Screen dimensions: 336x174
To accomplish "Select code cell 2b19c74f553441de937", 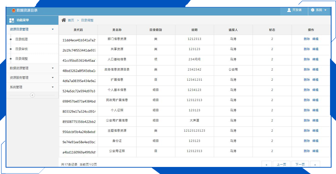I will (79, 51).
